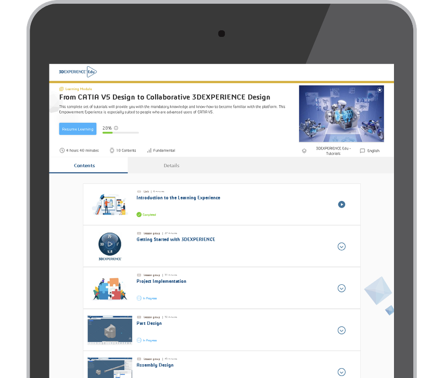The image size is (432, 378).
Task: Click the link type icon above Introduction
Action: coord(139,192)
